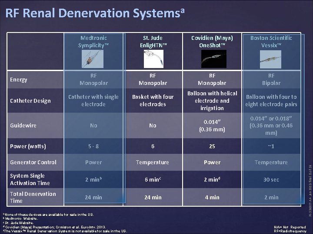
Task: Click Generator Control 'Temperature' under St. Jude
Action: coord(153,162)
